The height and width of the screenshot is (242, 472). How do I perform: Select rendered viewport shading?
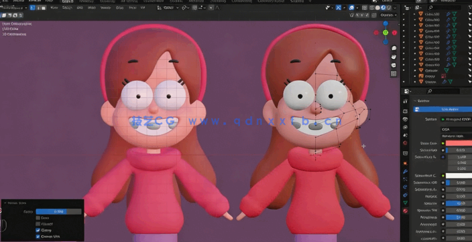pos(389,7)
